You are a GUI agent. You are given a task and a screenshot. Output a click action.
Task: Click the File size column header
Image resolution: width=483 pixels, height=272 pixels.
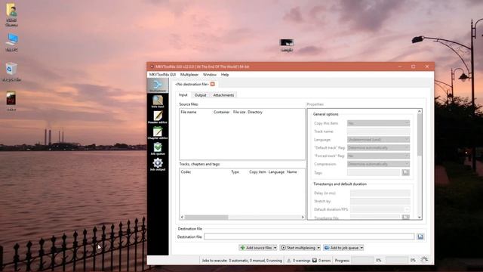[x=239, y=112]
